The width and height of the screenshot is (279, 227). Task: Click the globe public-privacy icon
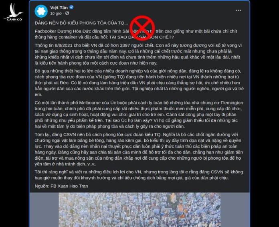[67, 13]
